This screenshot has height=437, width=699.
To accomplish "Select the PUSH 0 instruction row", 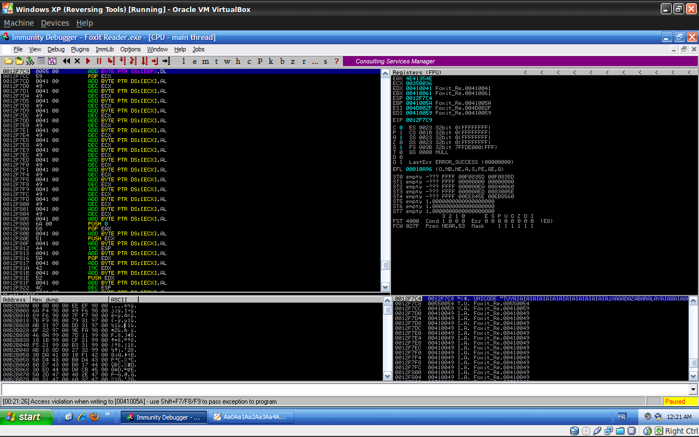I will [x=191, y=224].
